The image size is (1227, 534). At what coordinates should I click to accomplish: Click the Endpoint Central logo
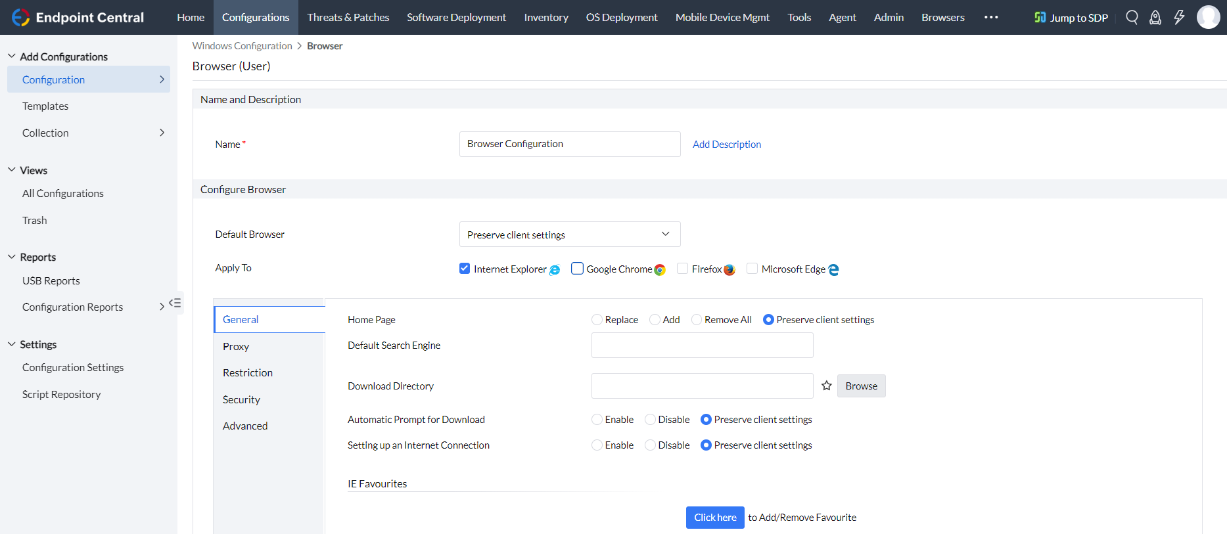(x=78, y=17)
